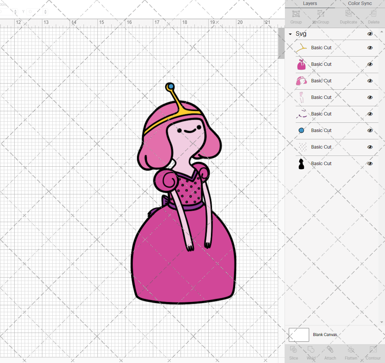385x363 pixels.
Task: Click the canvas vertical scrollbar thumb
Action: pos(281,43)
